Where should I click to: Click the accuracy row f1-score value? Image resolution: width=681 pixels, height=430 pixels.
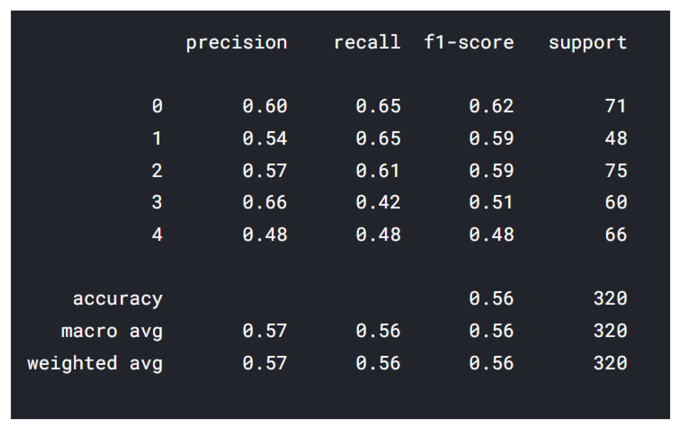coord(491,299)
